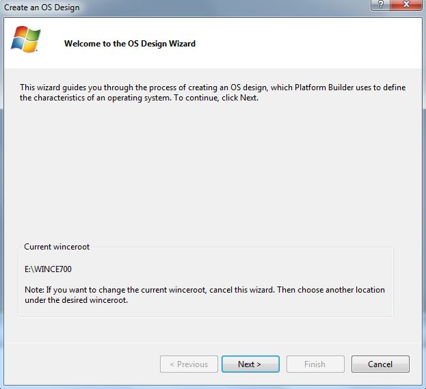Viewport: 426px width, 389px height.
Task: Click the 'Create an OS Design' window title
Action: click(42, 8)
